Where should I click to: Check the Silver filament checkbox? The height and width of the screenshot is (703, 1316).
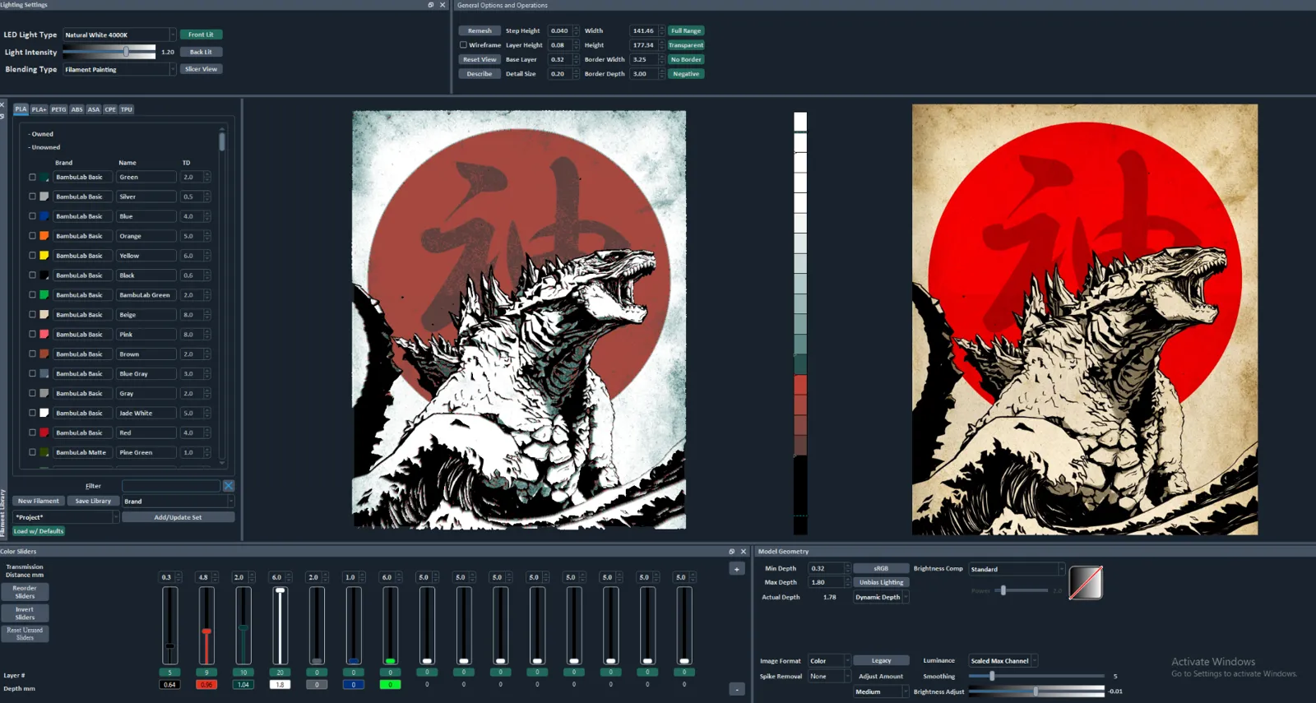32,197
